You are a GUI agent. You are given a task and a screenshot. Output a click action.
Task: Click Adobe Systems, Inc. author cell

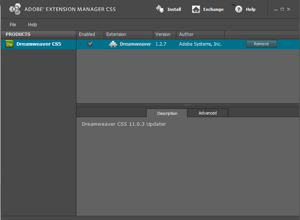200,44
